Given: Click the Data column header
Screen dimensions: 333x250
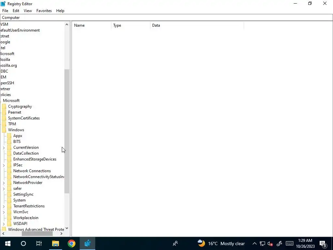Looking at the screenshot, I should [x=197, y=25].
